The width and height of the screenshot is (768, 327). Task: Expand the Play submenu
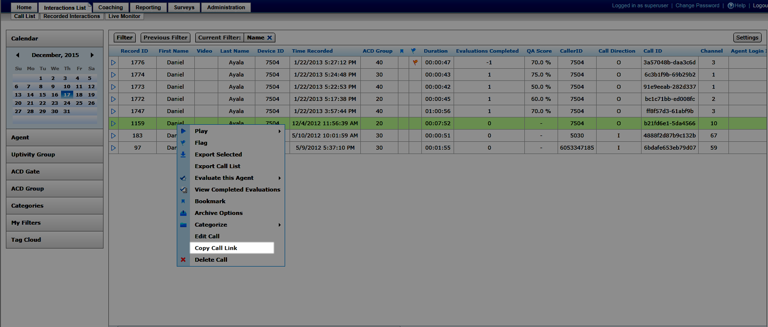(x=279, y=131)
